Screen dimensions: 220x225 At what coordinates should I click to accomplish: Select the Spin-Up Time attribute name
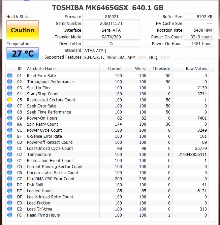[39, 88]
